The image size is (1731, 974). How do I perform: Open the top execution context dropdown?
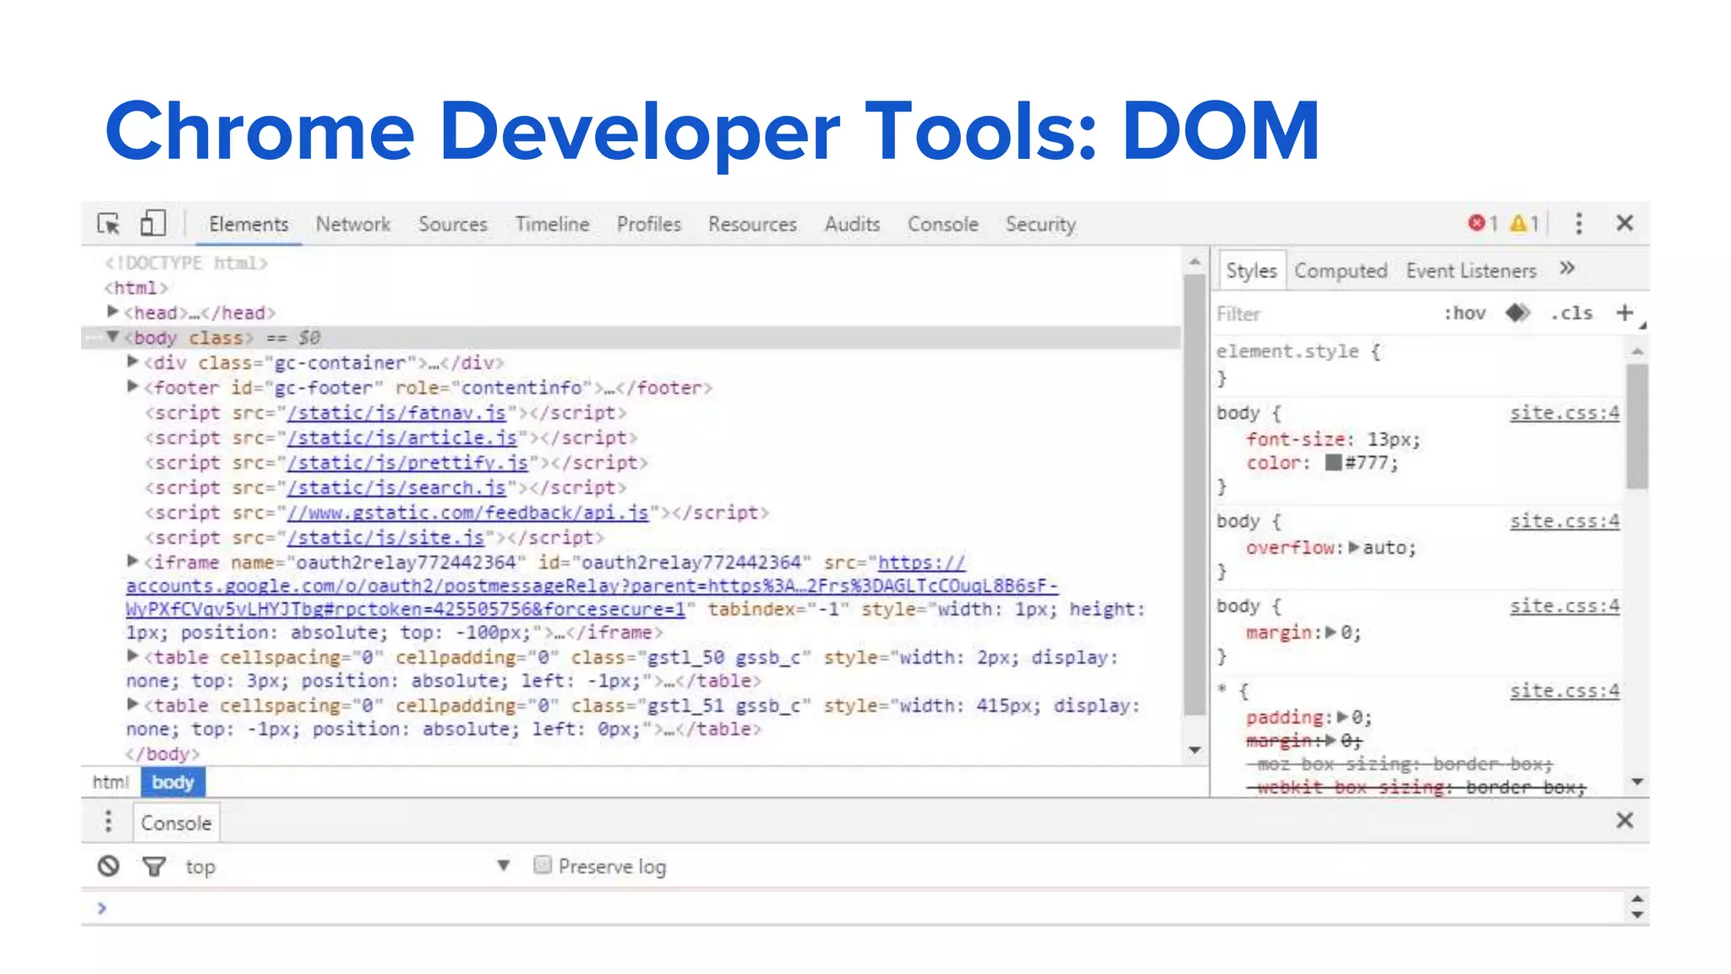pyautogui.click(x=348, y=867)
